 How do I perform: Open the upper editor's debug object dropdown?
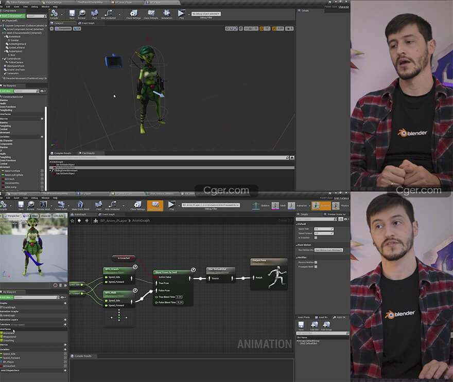206,14
